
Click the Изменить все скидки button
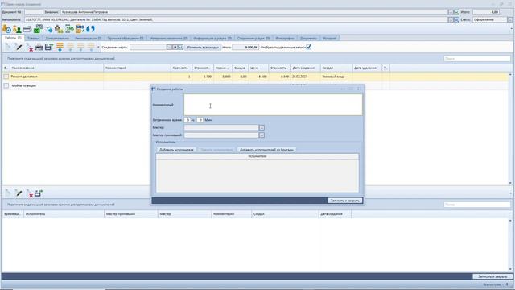[203, 48]
